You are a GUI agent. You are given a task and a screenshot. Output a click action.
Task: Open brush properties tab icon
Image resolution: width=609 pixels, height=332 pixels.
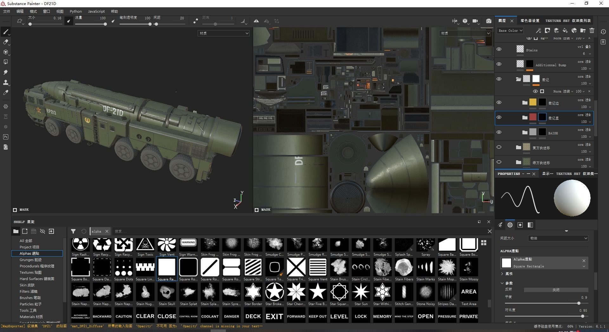[500, 225]
